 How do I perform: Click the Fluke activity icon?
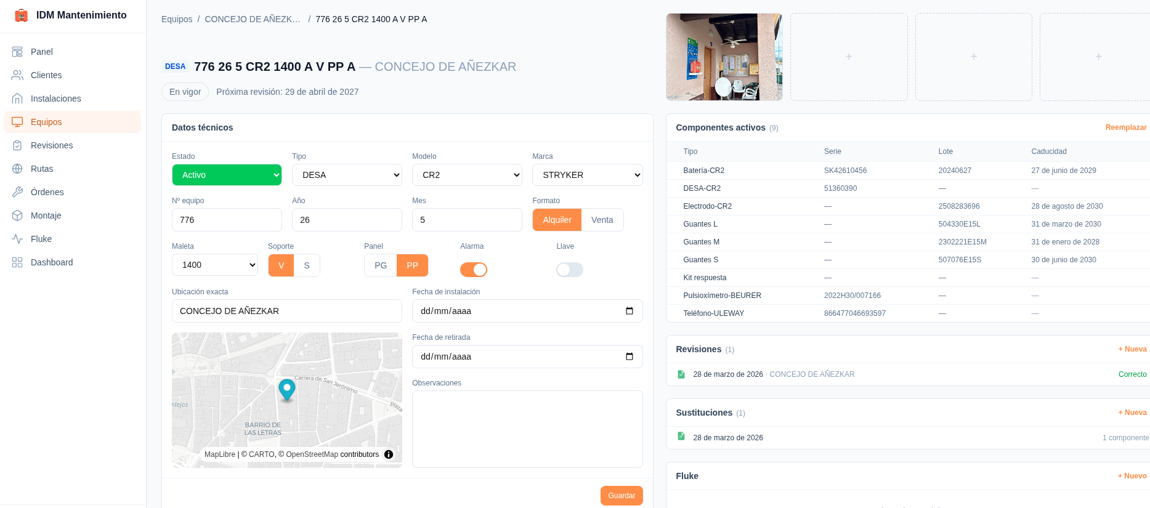click(x=17, y=239)
